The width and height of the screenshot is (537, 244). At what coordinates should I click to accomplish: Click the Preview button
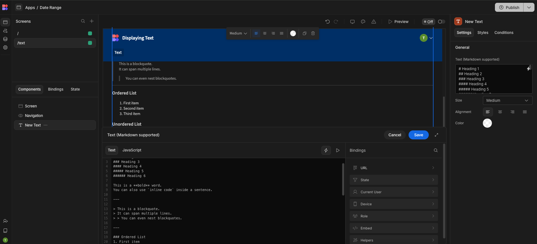tap(398, 22)
